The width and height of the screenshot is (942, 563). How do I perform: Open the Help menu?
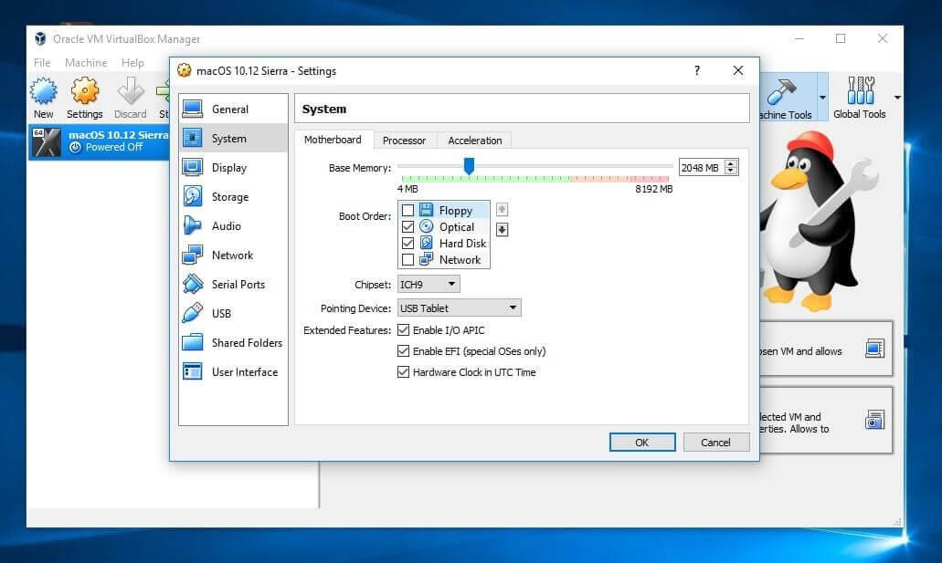132,62
